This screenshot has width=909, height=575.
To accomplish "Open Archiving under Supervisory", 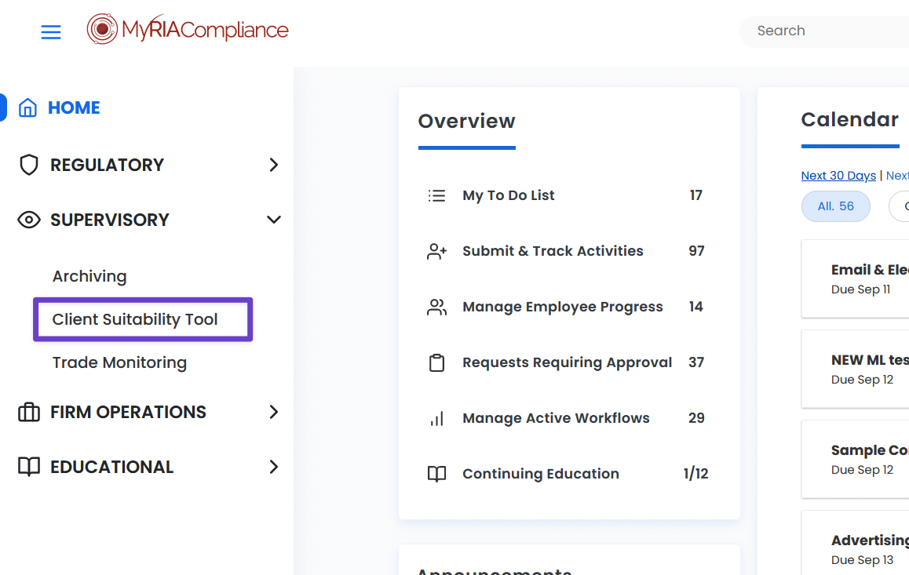I will (89, 276).
